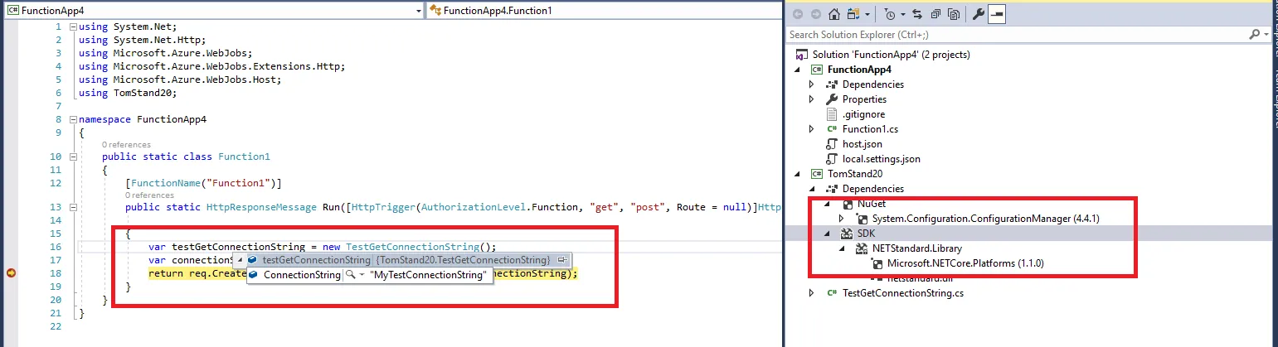Collapse the testGetConnectionString data tip

click(241, 260)
